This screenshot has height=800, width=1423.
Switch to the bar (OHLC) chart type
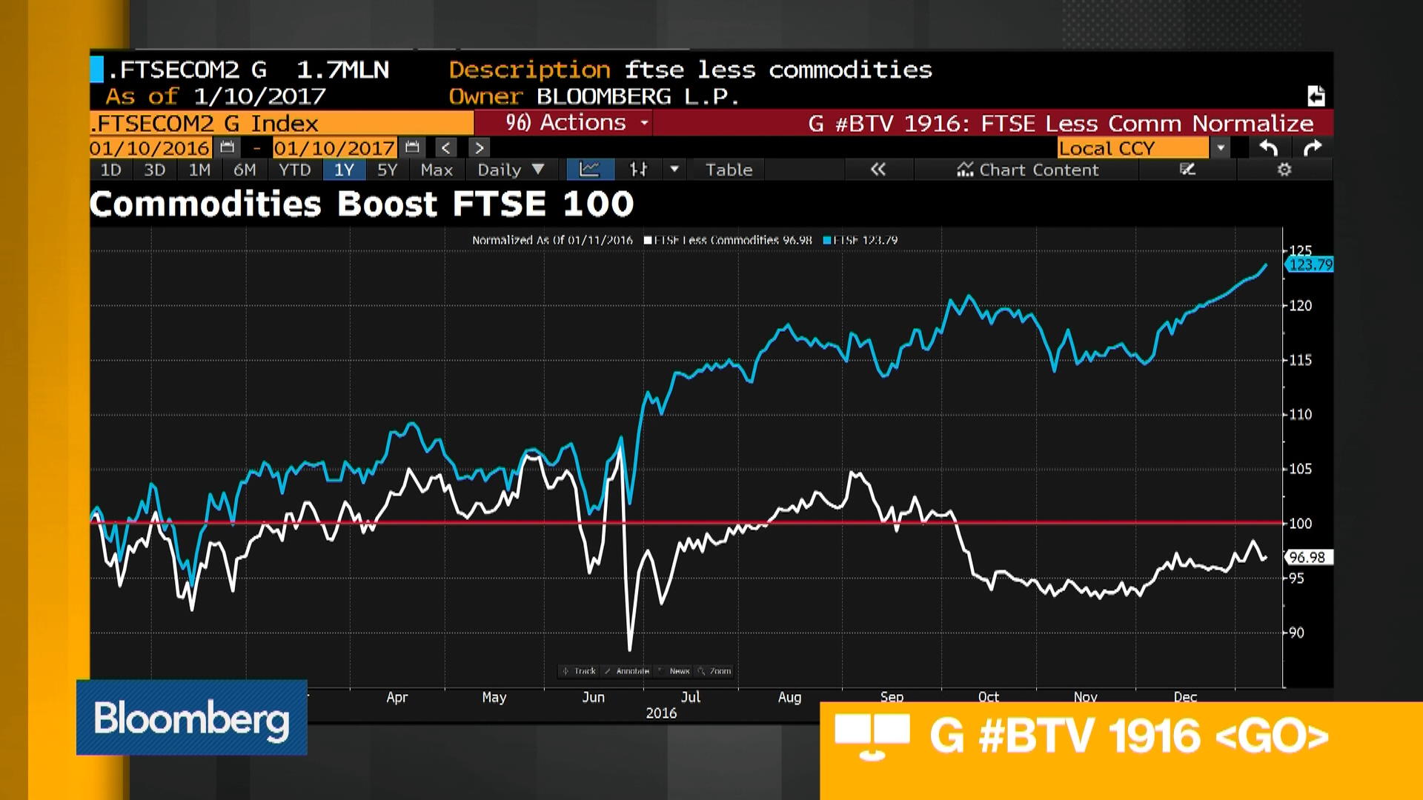click(x=638, y=170)
